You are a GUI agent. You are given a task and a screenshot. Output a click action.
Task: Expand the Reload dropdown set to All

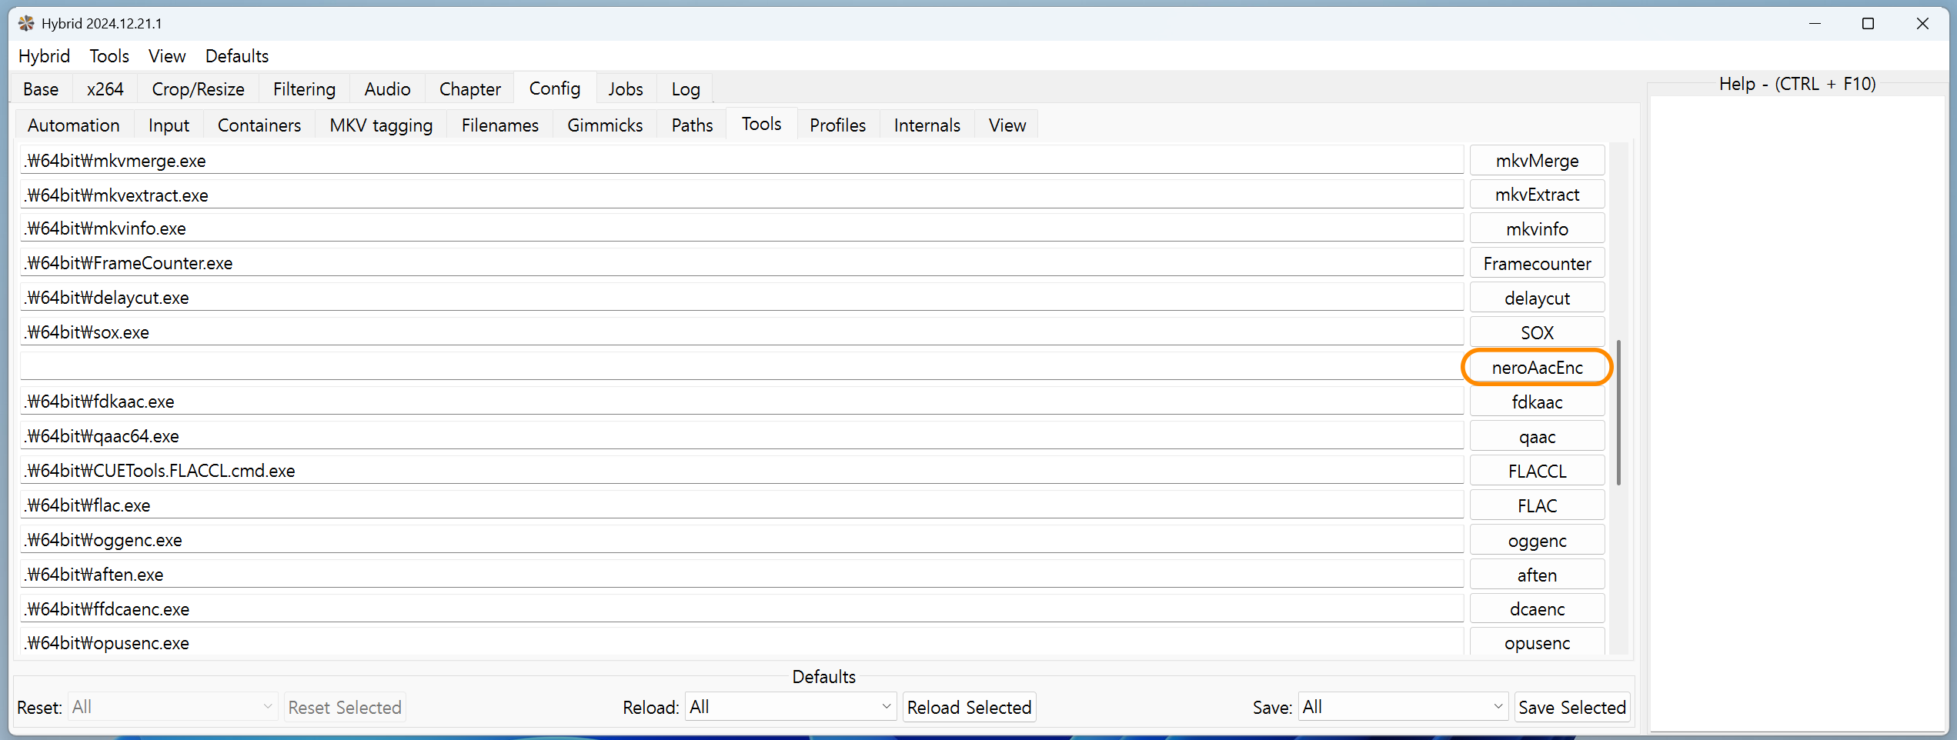pos(790,707)
